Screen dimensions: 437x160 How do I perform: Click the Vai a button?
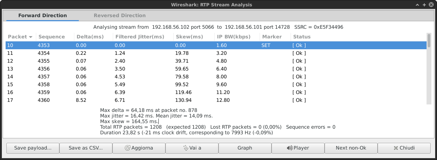(192, 148)
